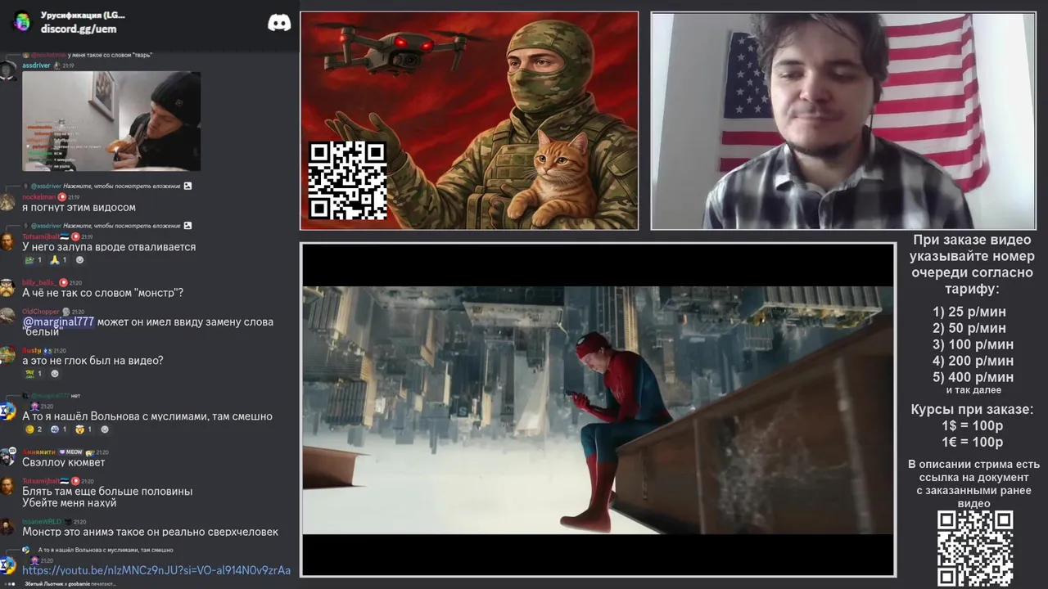1048x589 pixels.
Task: Click message "Свэллоу кюмвет"
Action: pos(64,463)
